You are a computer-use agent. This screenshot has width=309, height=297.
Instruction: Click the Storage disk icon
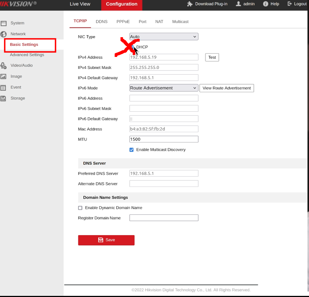[x=3, y=98]
